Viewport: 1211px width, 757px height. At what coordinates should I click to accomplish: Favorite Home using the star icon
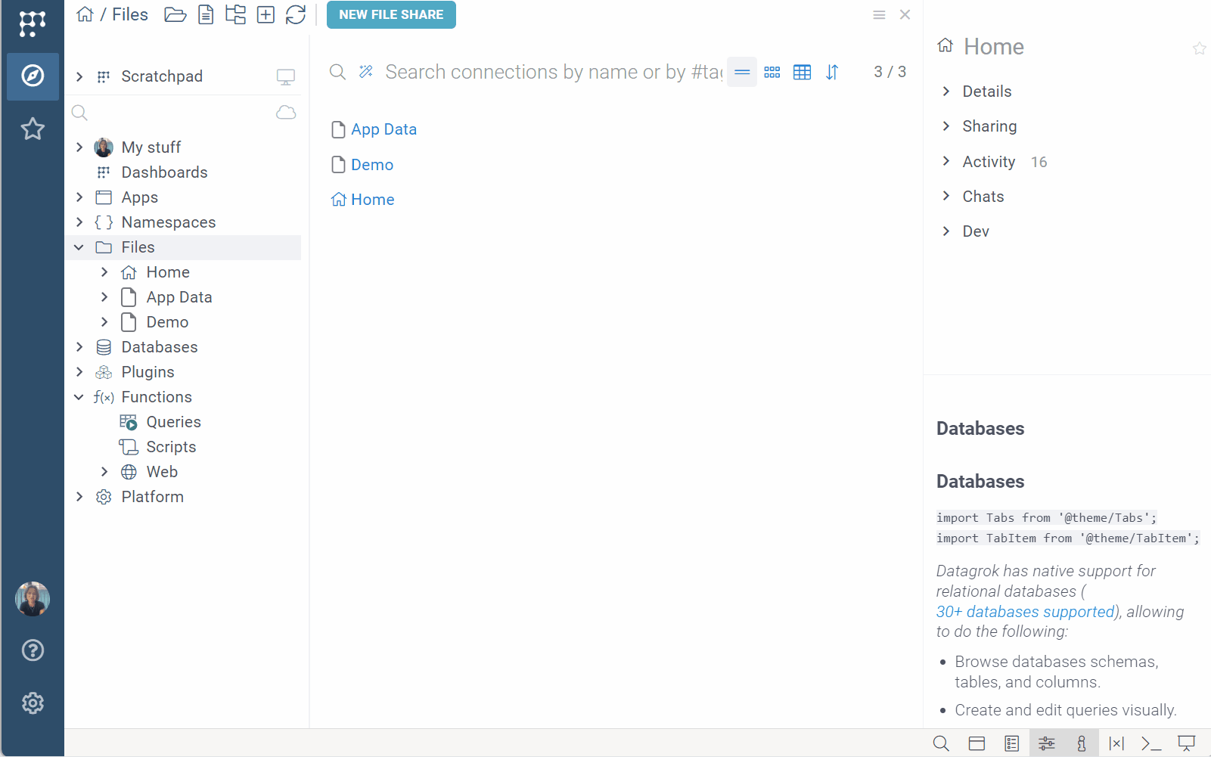tap(1199, 48)
